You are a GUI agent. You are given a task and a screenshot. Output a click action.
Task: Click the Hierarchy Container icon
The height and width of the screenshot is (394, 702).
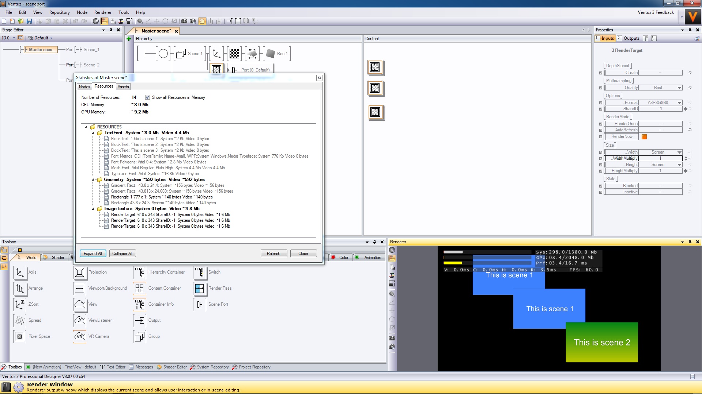point(140,272)
